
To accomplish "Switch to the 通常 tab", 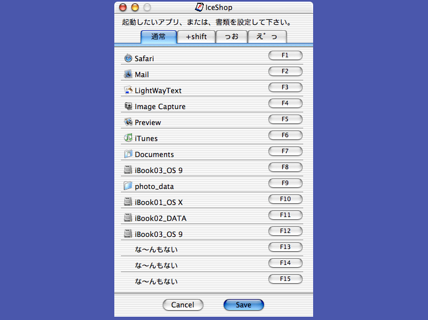I will coord(158,37).
